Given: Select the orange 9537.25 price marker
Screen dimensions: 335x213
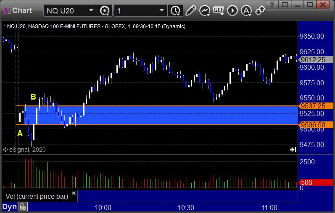Looking at the screenshot, I should point(316,106).
